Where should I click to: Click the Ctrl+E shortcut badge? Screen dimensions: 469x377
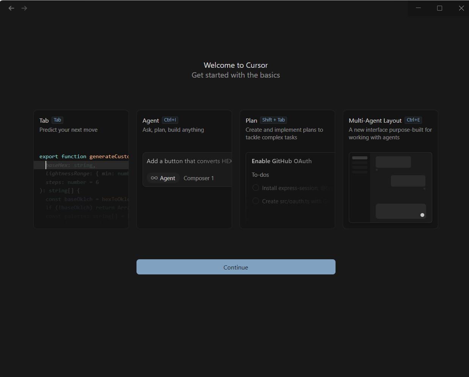pyautogui.click(x=413, y=120)
